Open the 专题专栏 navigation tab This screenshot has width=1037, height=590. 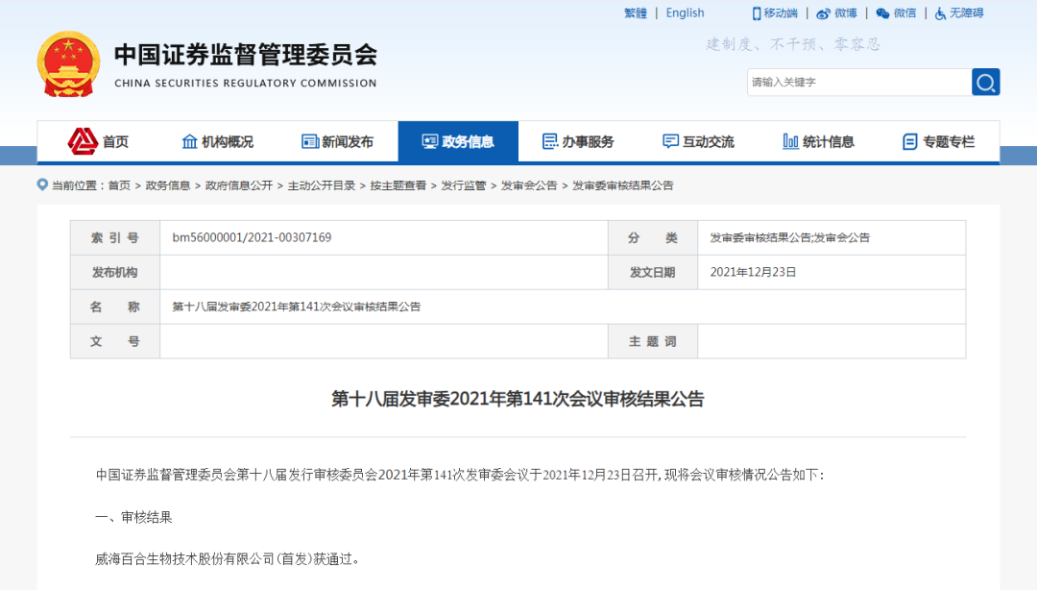coord(938,141)
